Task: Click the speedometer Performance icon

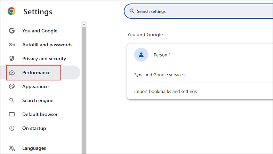Action: point(12,72)
